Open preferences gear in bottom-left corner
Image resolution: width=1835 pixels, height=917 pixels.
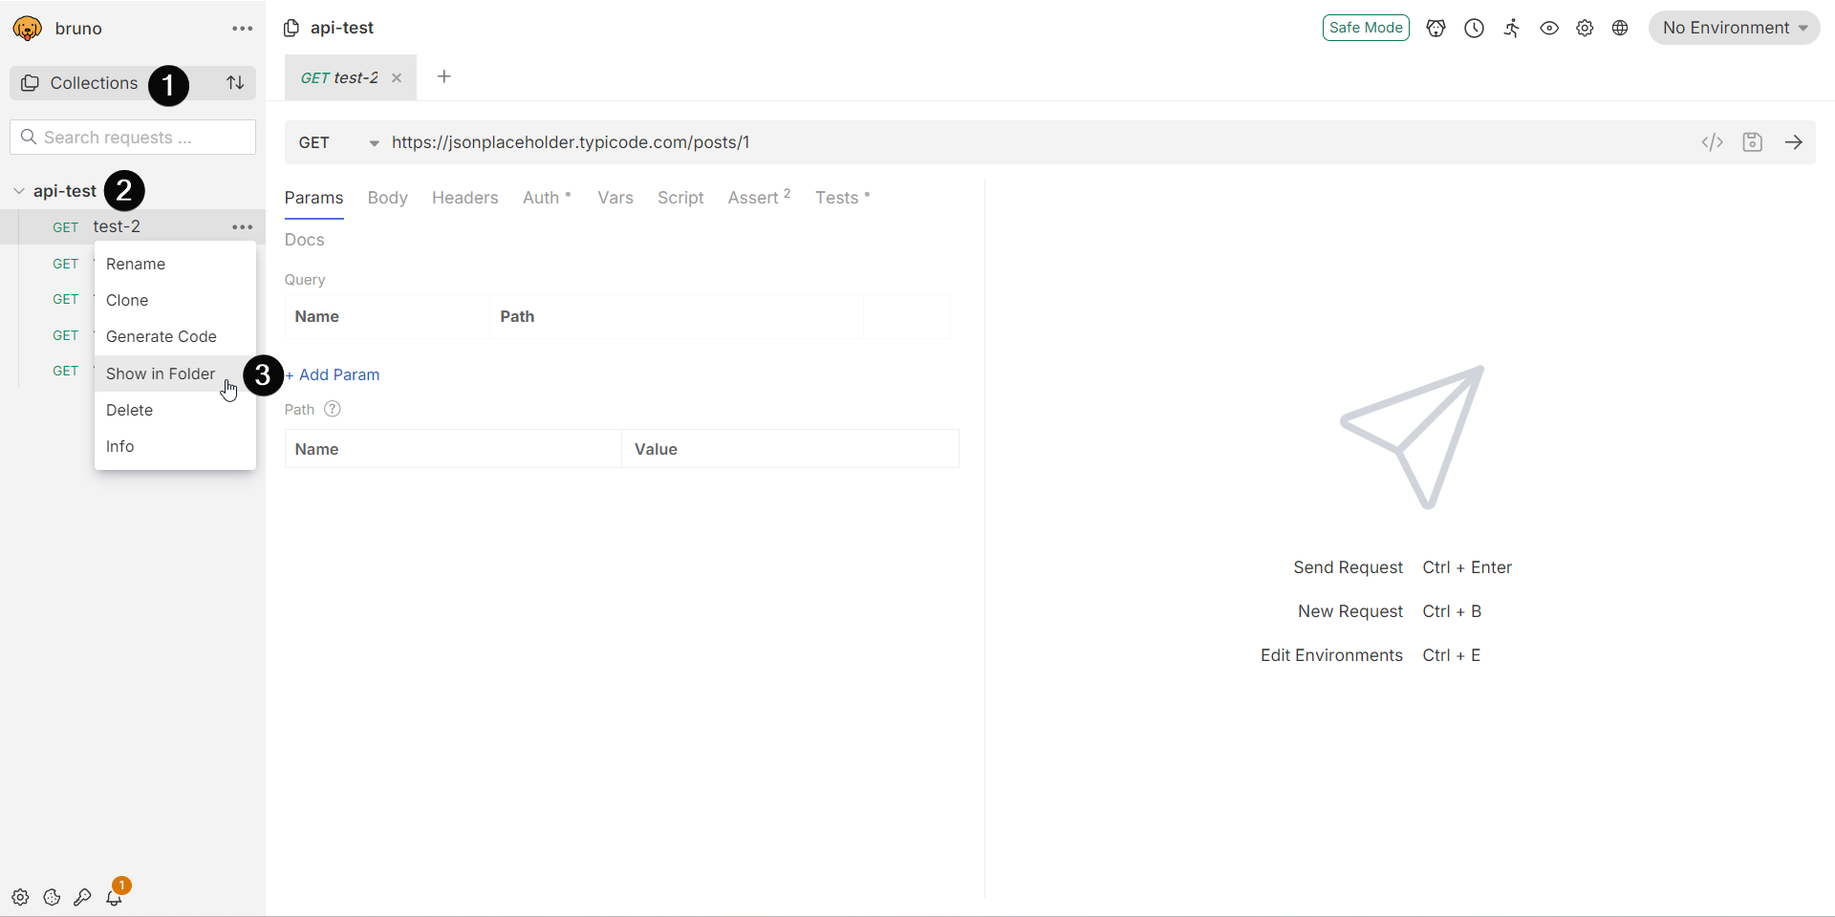20,897
